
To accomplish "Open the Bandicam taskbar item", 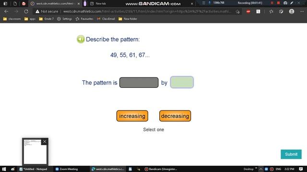I will tap(161, 169).
